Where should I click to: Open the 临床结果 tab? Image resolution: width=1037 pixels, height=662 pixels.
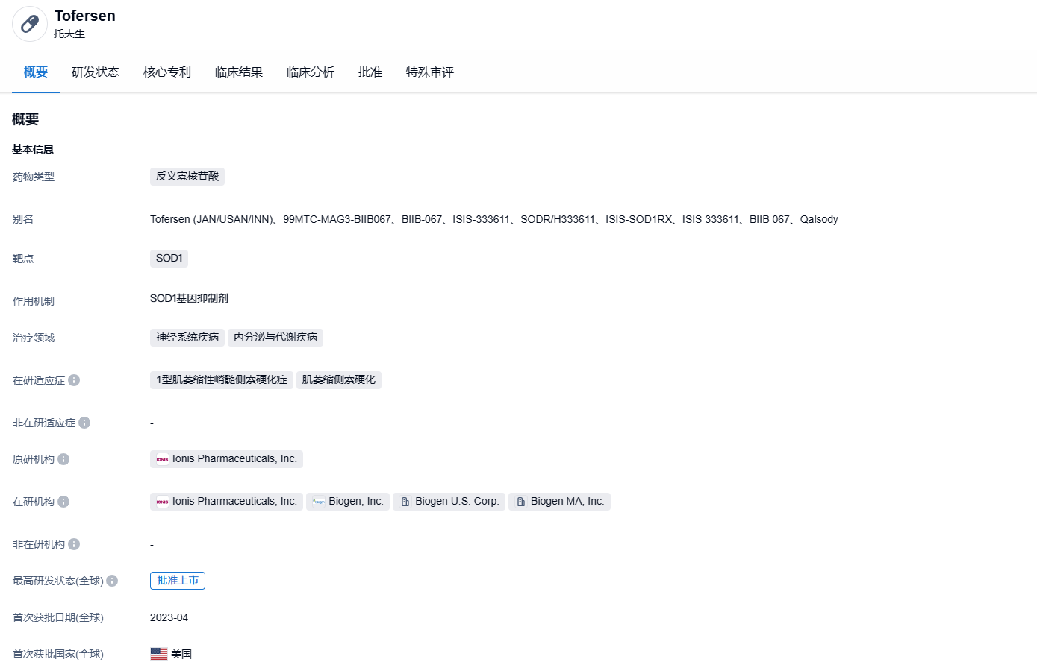click(x=239, y=72)
